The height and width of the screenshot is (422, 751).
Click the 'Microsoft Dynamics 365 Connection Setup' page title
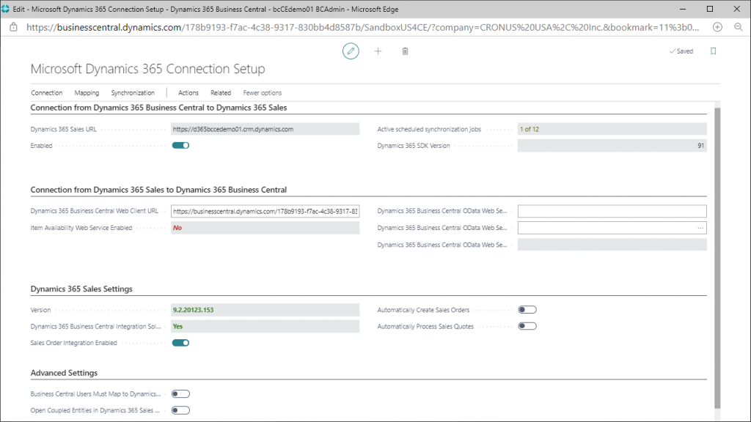[x=147, y=69]
